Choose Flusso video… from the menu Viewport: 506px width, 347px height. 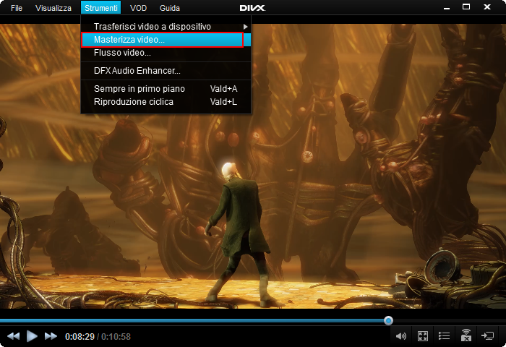click(166, 53)
